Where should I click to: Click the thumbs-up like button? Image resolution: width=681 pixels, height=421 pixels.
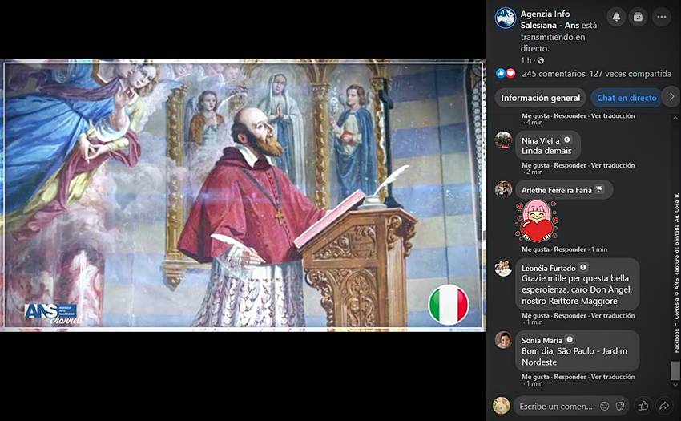(x=643, y=406)
